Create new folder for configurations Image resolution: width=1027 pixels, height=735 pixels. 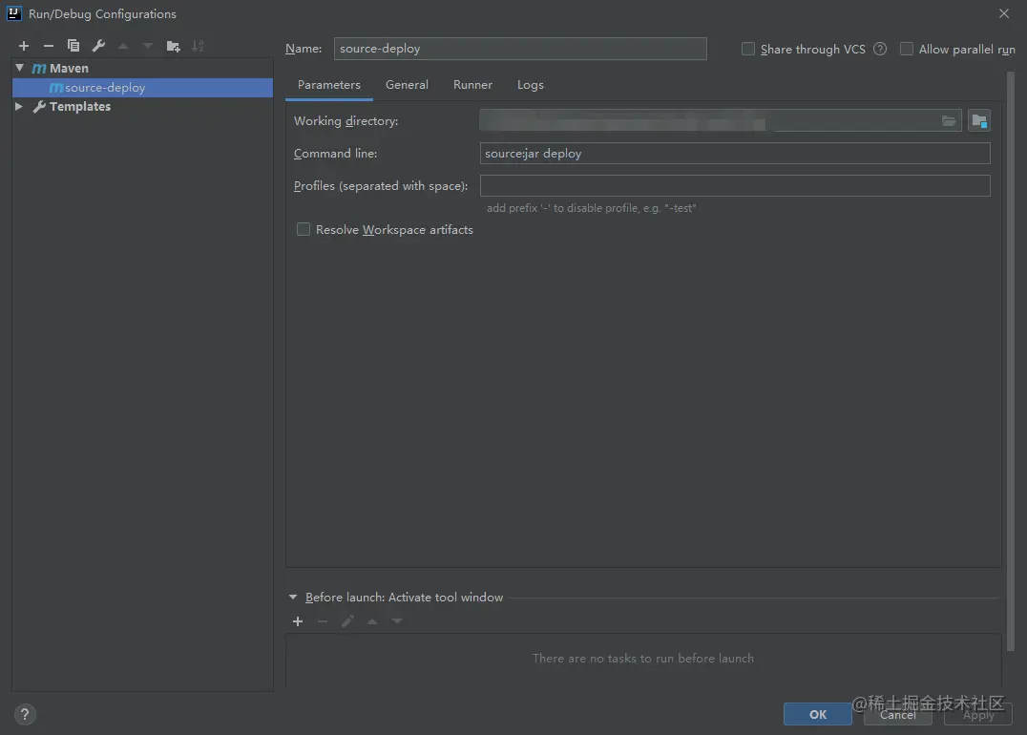point(173,46)
